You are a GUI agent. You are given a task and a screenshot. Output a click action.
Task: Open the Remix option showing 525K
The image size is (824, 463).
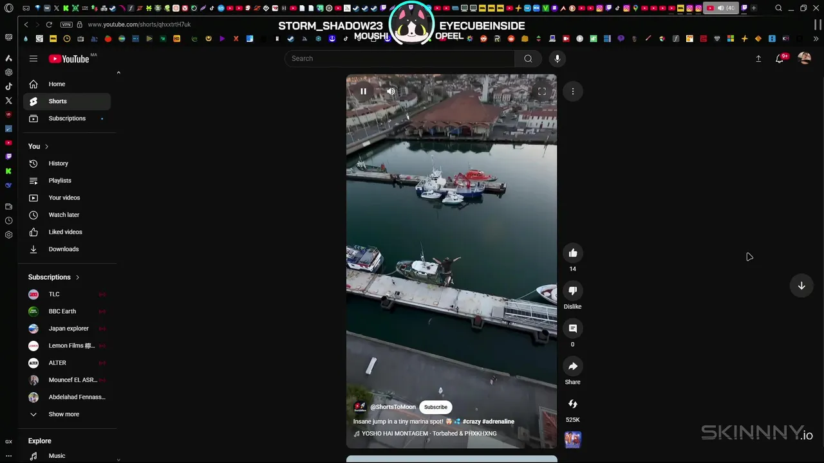(572, 404)
